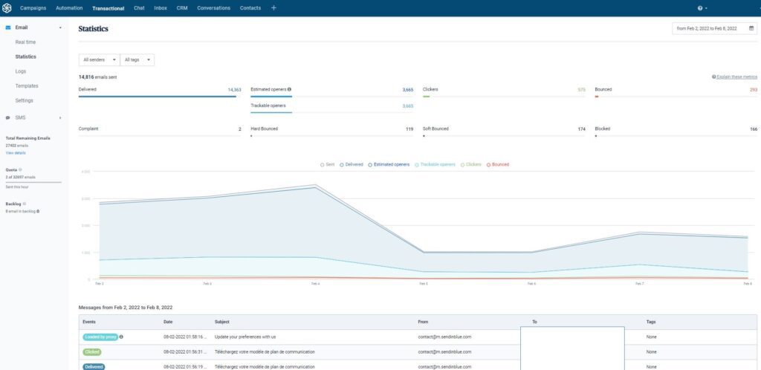Open the CRM tab

182,8
